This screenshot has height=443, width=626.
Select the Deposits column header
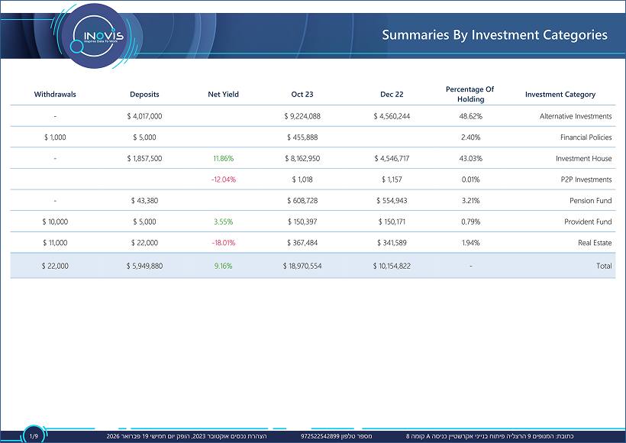coord(144,95)
